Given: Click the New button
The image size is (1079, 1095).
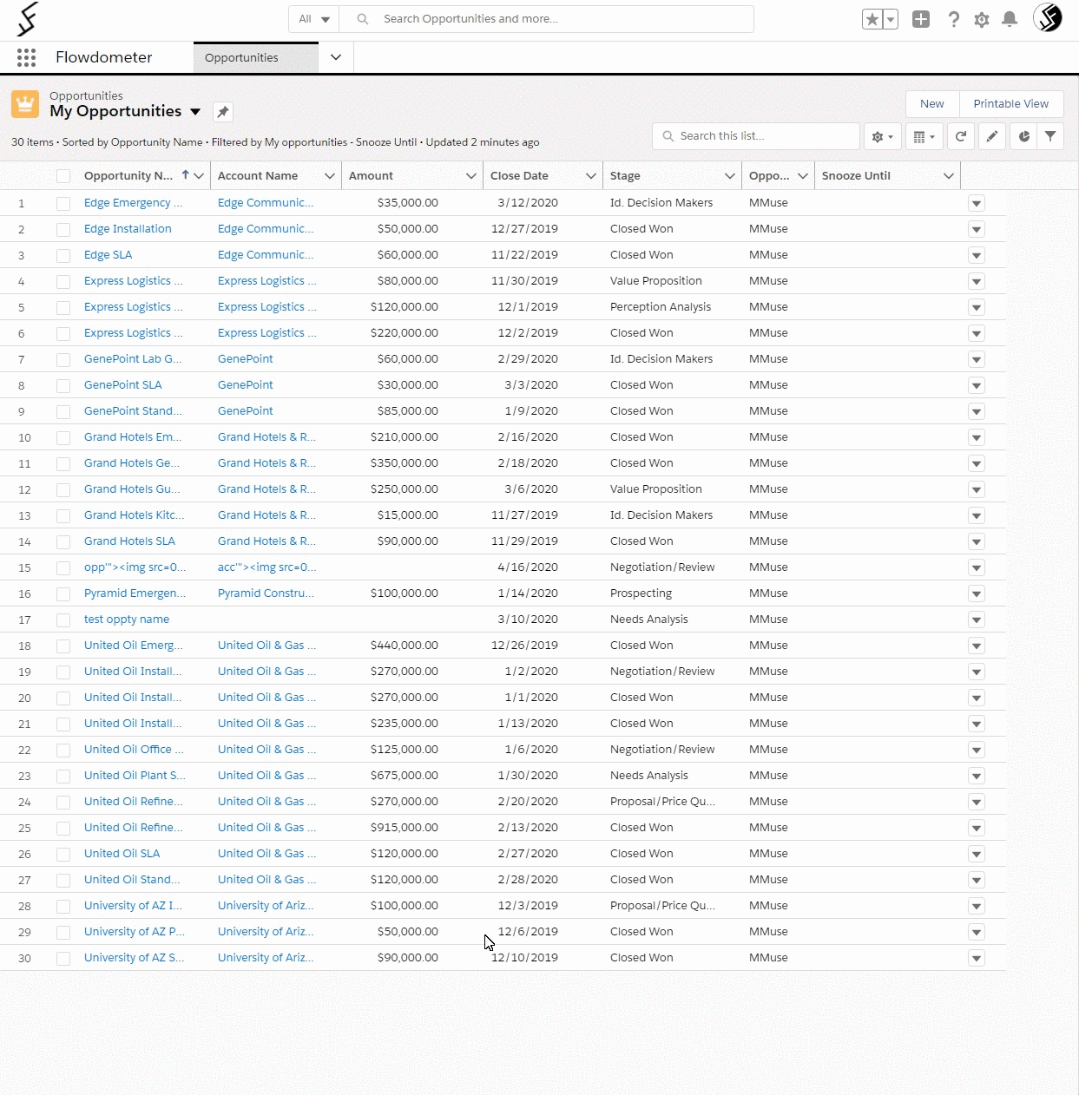Looking at the screenshot, I should click(932, 104).
